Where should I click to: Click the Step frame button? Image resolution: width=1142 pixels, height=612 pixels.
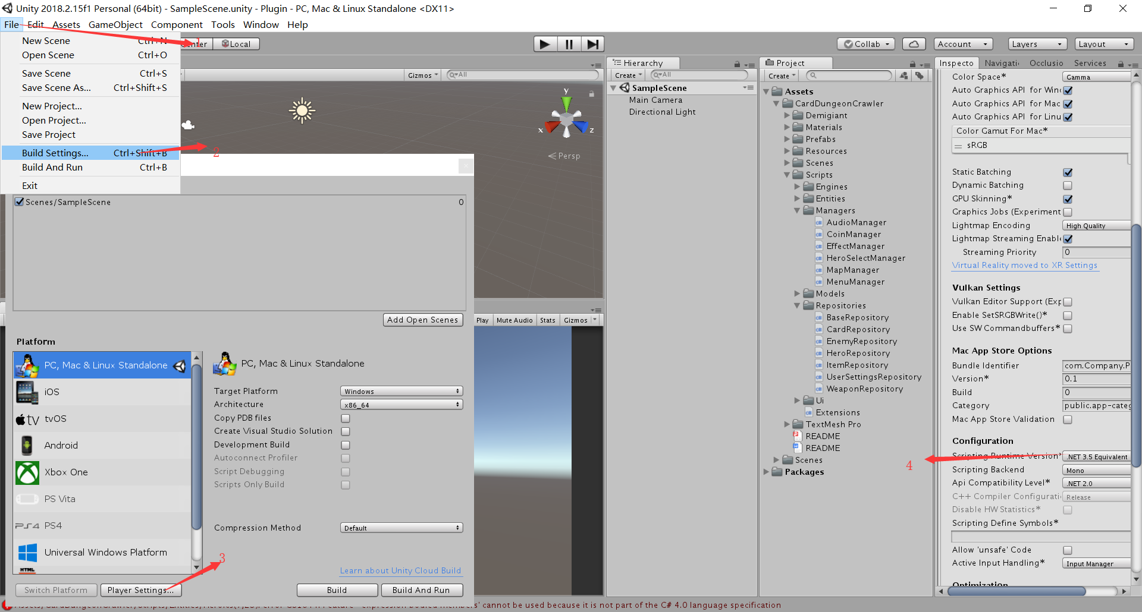[592, 44]
